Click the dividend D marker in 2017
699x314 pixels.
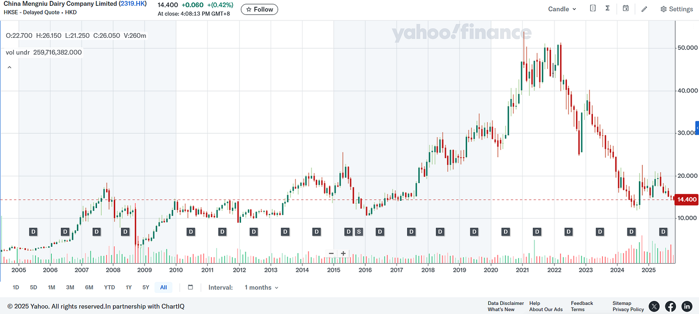(x=411, y=232)
